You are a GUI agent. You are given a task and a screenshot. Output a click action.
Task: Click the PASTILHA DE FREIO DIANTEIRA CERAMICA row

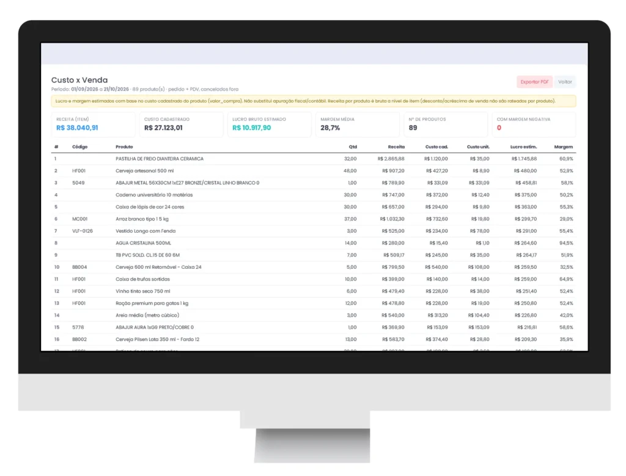pyautogui.click(x=314, y=159)
